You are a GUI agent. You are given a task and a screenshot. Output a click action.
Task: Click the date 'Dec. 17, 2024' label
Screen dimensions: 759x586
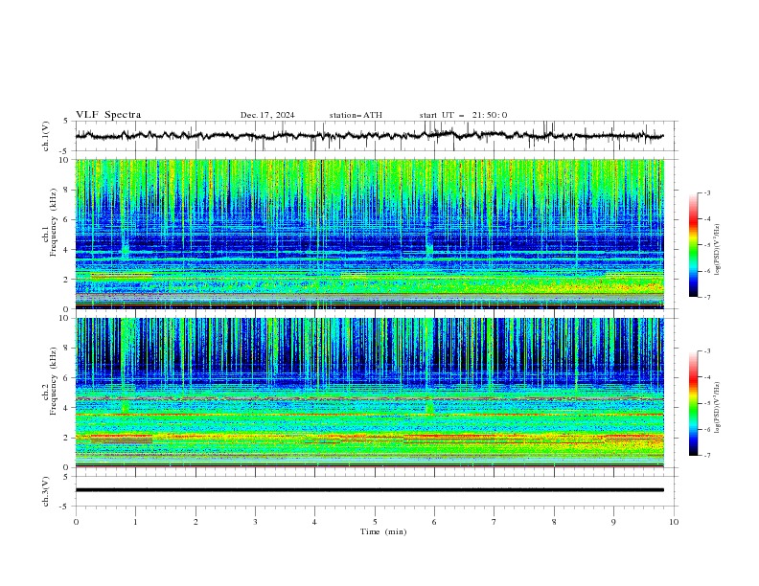pos(267,115)
